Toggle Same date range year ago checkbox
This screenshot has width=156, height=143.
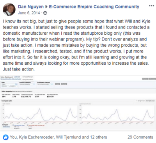pyautogui.click(x=28, y=125)
